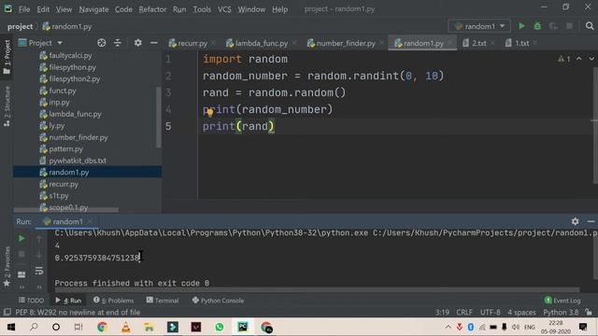Select pattern.py in project tree
This screenshot has width=598, height=336.
(x=65, y=149)
